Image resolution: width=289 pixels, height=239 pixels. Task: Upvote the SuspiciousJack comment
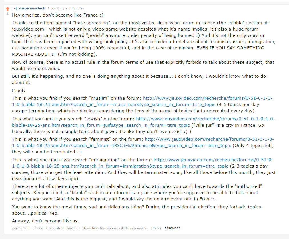[7, 9]
